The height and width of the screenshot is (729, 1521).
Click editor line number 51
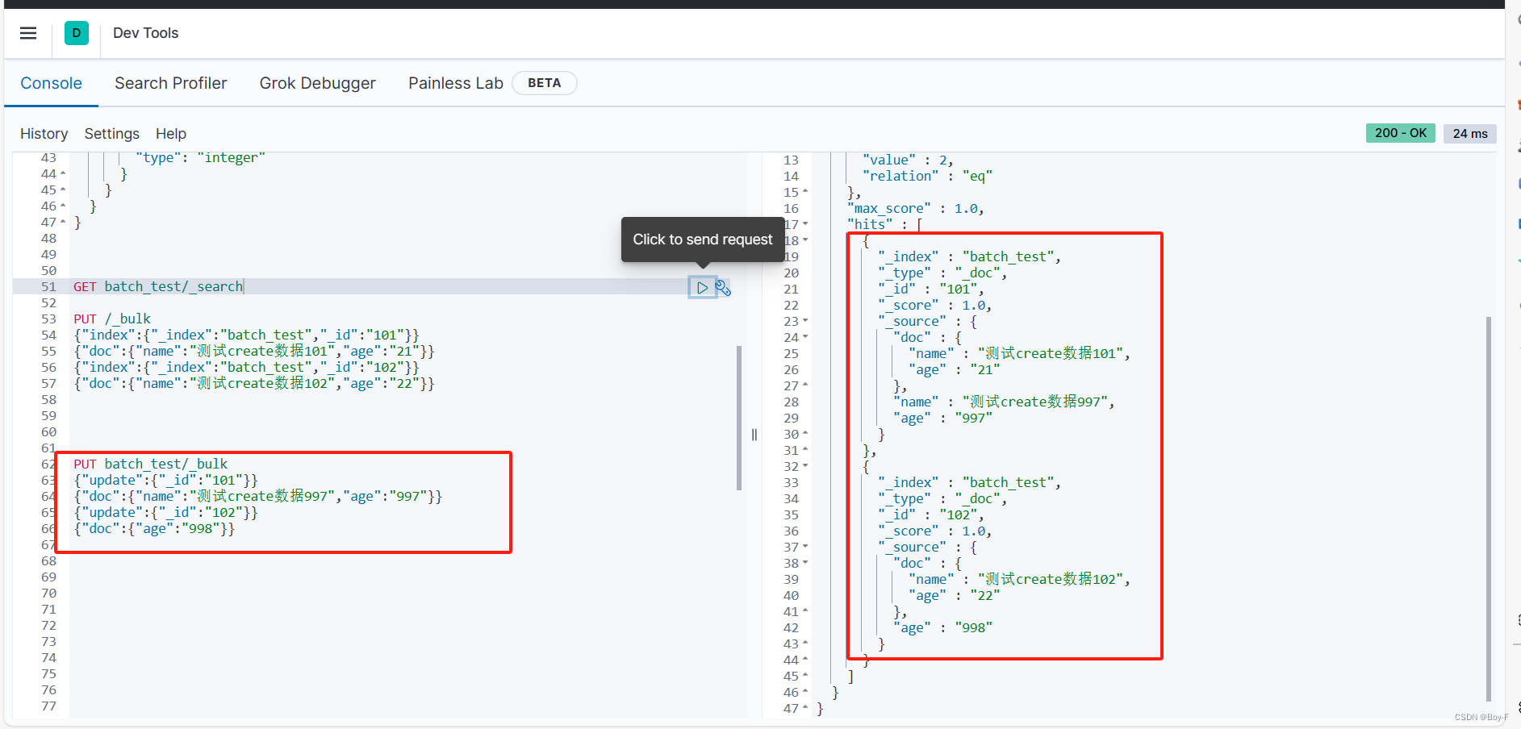(48, 286)
